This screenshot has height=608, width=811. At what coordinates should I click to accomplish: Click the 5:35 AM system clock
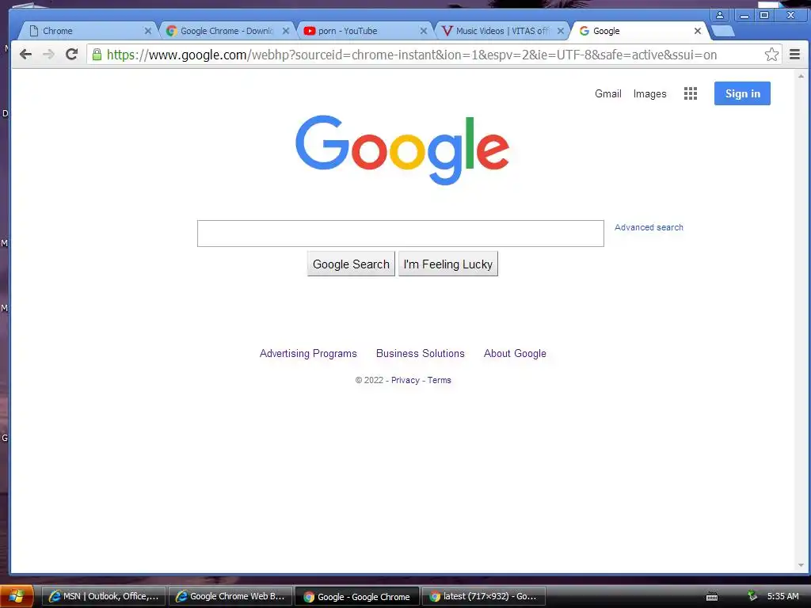[x=782, y=596]
